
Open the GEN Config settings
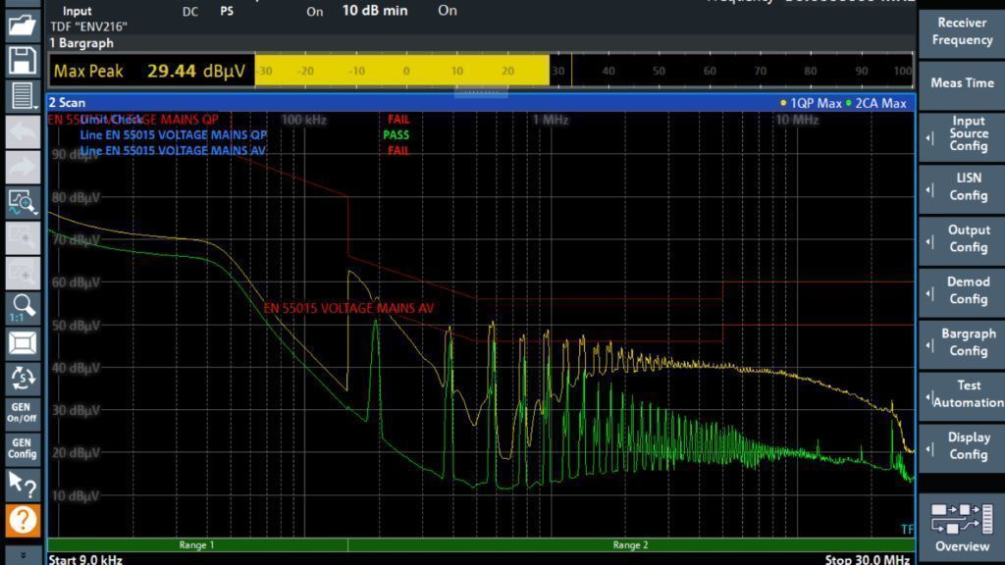(22, 448)
